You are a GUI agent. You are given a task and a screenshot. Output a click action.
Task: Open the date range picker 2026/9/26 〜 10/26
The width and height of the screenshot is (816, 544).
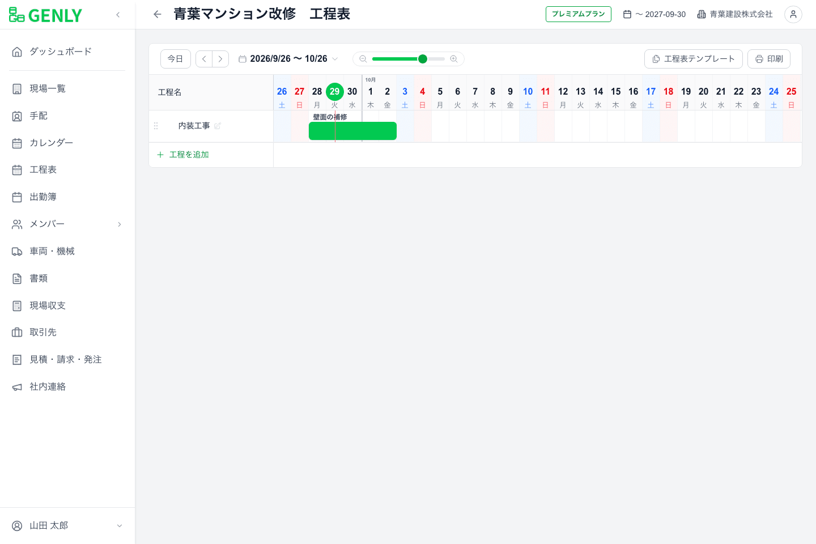[288, 59]
